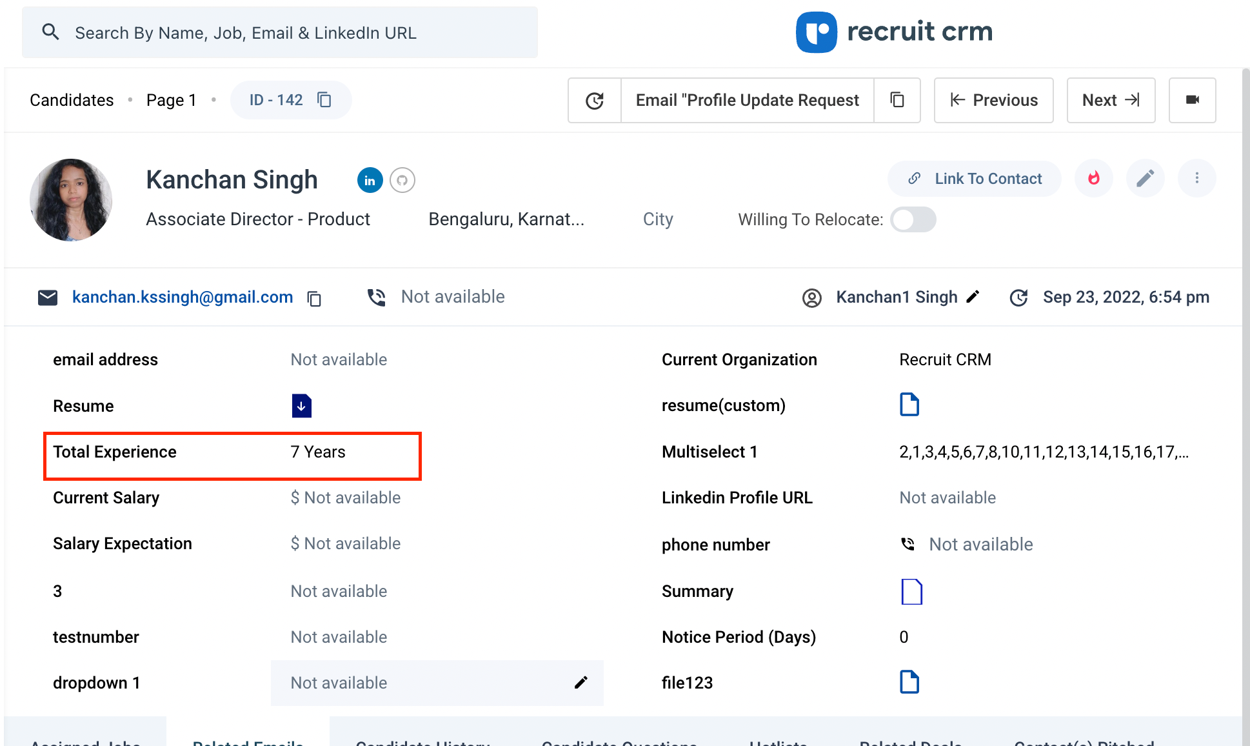Click the City placeholder text
This screenshot has height=746, width=1250.
click(x=658, y=219)
